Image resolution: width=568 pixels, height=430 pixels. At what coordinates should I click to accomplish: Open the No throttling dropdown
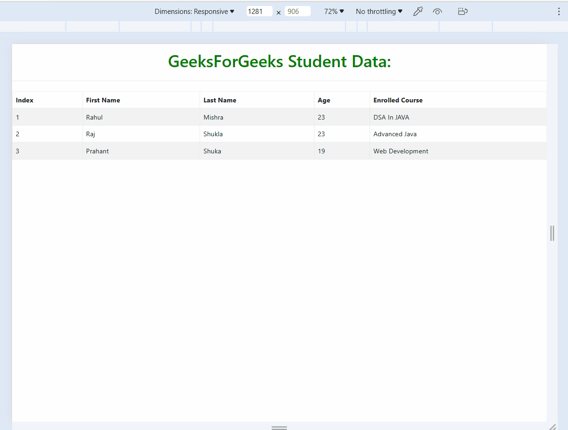(x=379, y=12)
